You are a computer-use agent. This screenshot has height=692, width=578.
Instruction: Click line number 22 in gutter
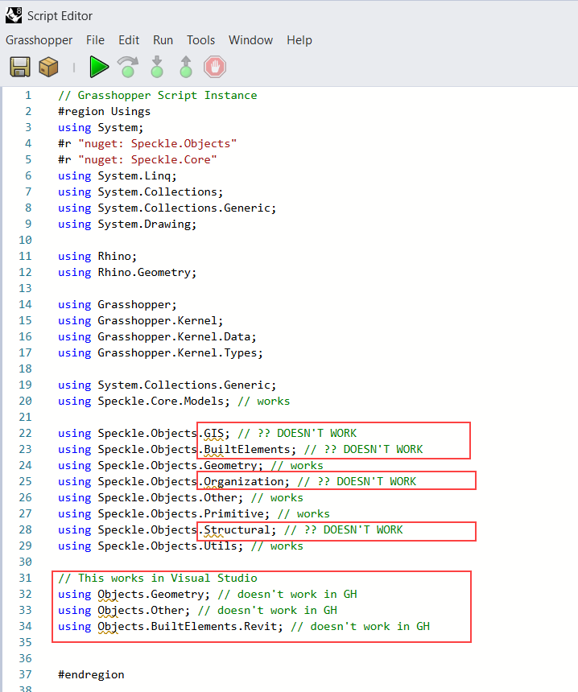tap(25, 434)
